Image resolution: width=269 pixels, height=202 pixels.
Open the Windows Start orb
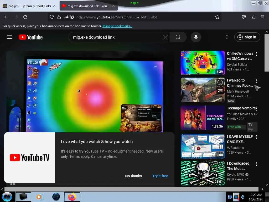coord(7,197)
